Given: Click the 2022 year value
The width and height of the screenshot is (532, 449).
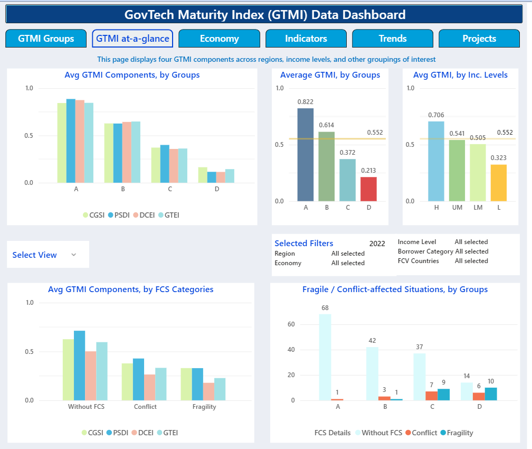Looking at the screenshot, I should point(377,244).
